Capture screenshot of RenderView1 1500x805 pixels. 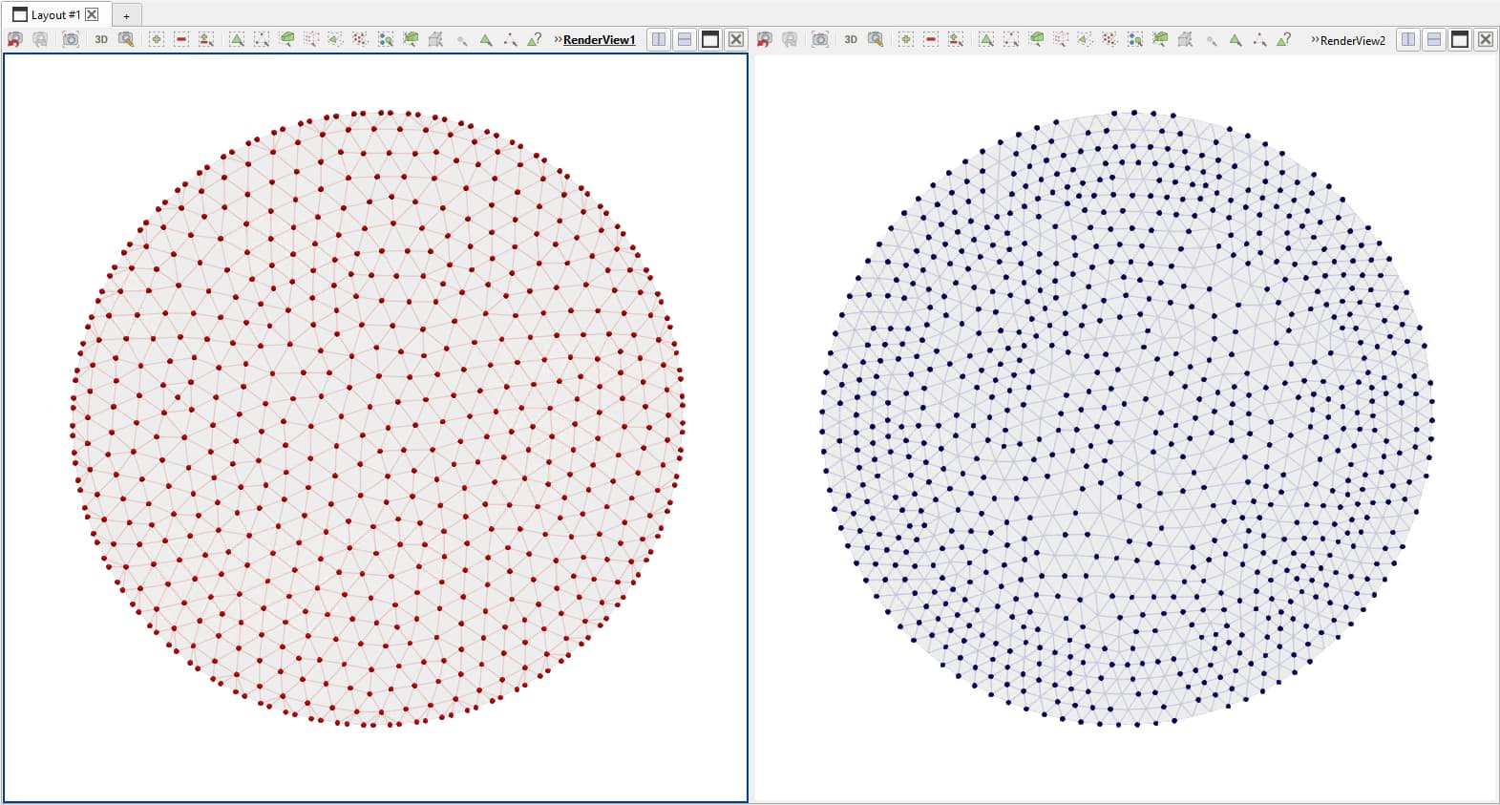[71, 39]
